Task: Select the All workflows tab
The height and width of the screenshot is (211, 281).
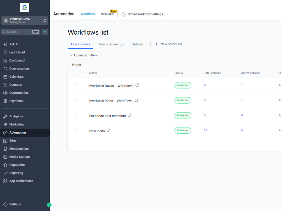Action: 80,44
